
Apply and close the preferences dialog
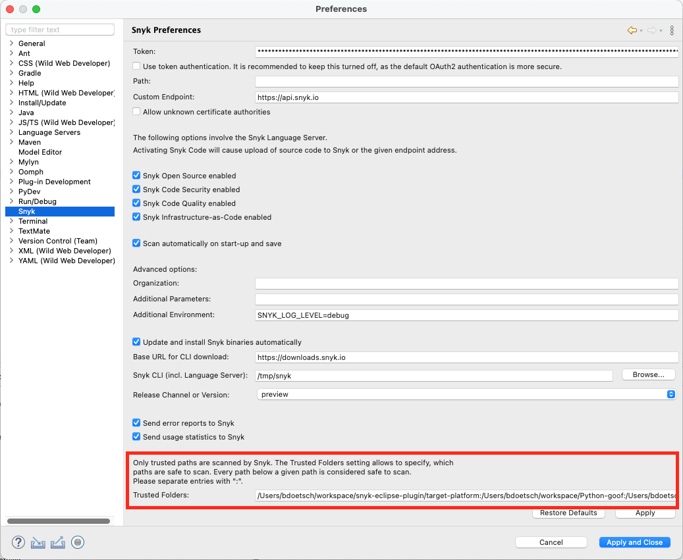point(634,542)
